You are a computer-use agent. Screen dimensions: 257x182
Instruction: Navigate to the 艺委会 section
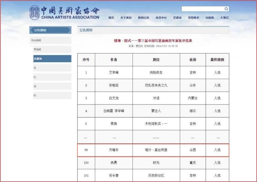coord(177,18)
